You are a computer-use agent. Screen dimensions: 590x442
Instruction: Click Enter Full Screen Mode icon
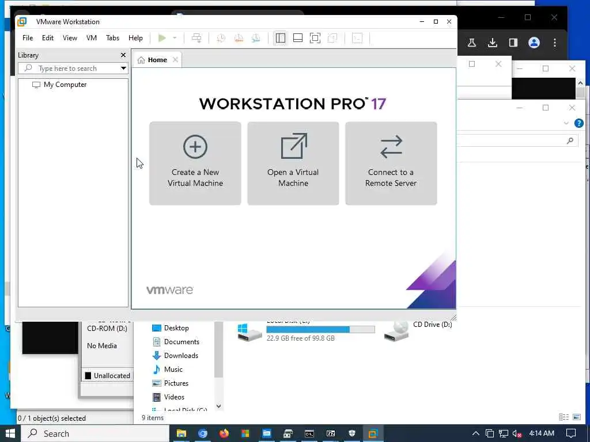315,38
